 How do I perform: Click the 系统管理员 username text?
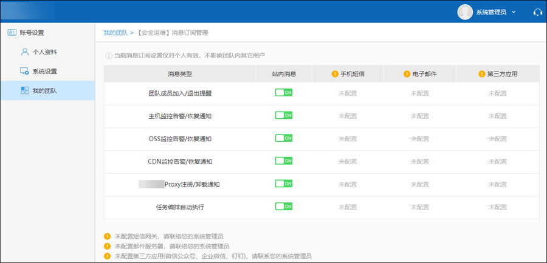pos(491,12)
